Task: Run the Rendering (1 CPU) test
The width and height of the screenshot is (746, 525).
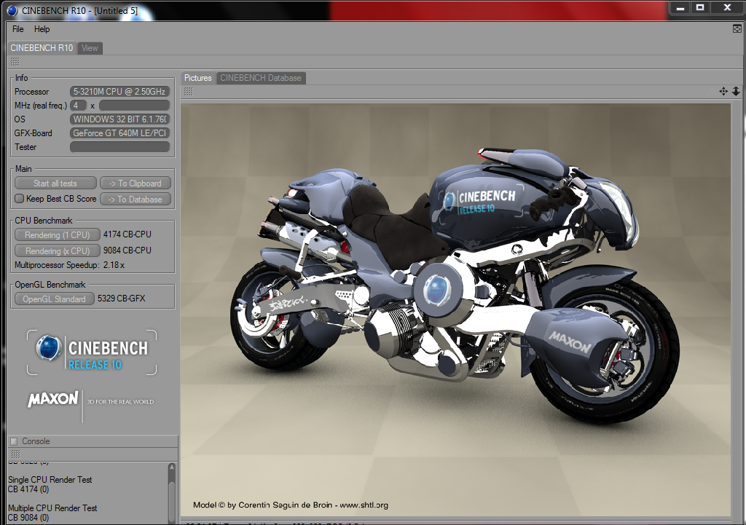Action: (x=57, y=235)
